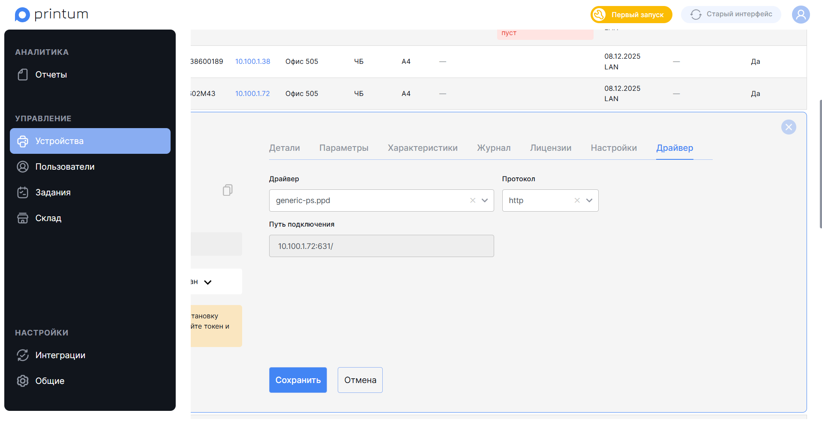
Task: Click the Интеграции sync icon
Action: (23, 355)
